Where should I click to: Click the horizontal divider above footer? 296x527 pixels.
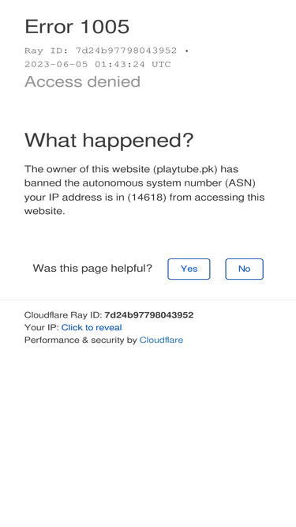[x=148, y=299]
